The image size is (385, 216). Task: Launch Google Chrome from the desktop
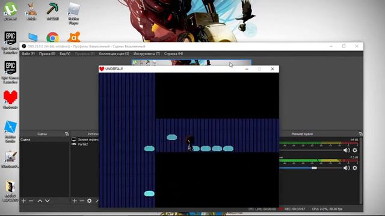coord(52,37)
